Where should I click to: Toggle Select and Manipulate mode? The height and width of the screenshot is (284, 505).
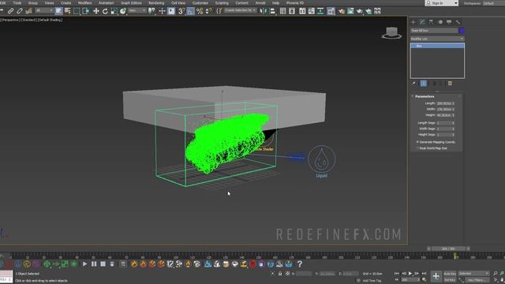tap(162, 11)
